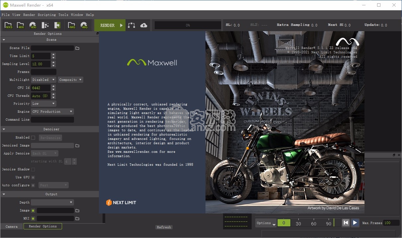Toggle Auto configure checkbox
The image size is (402, 238).
pos(33,185)
